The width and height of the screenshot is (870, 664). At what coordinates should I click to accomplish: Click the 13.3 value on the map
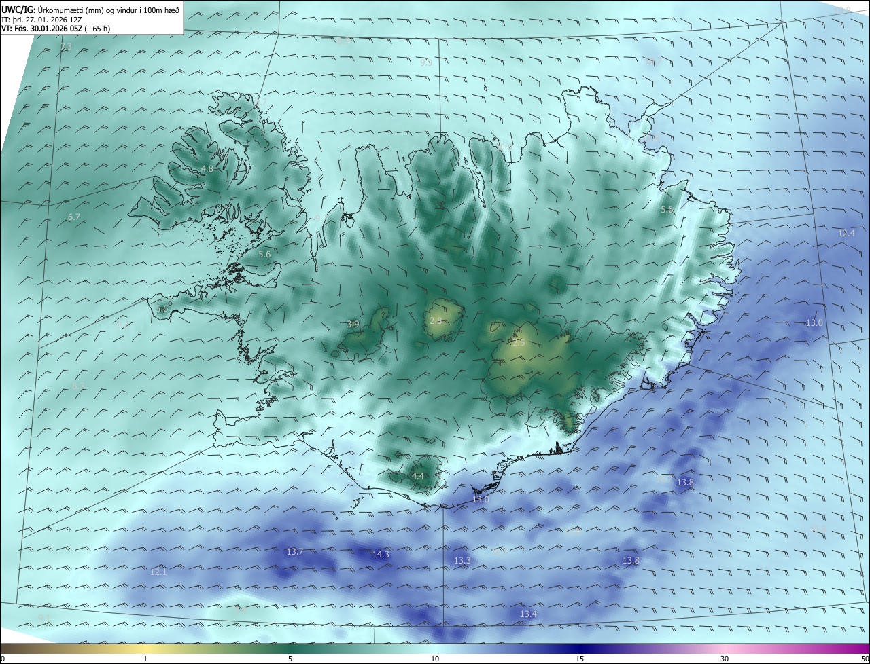point(462,561)
